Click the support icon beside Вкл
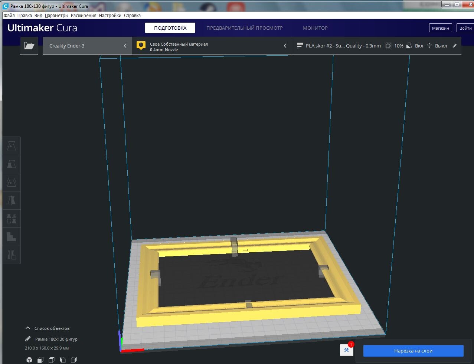474x364 pixels. point(409,46)
